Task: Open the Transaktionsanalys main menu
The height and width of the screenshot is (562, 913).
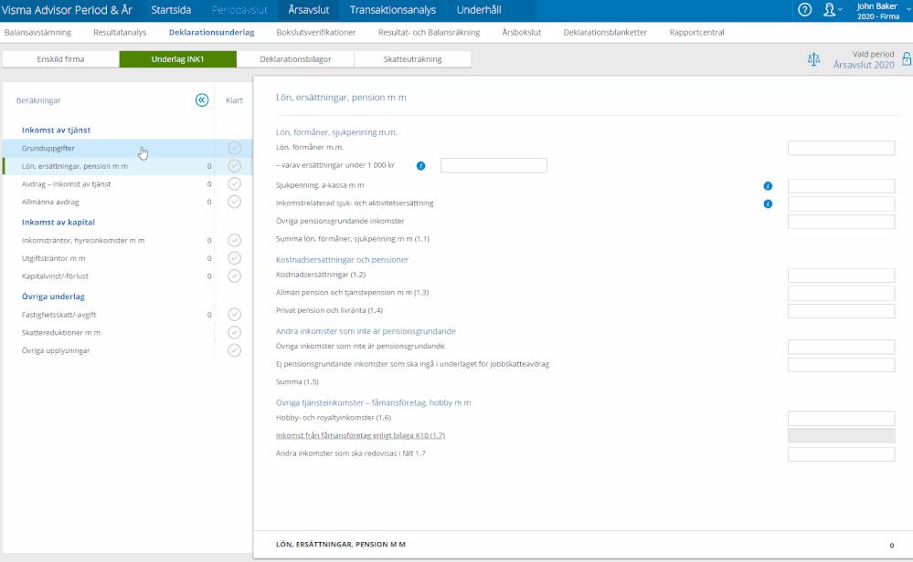Action: [x=392, y=10]
